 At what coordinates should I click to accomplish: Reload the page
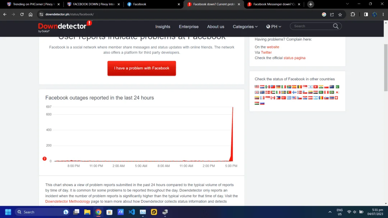click(22, 14)
